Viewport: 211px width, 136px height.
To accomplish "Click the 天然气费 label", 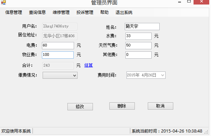I will [108, 45].
